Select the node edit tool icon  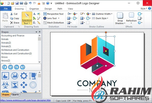tap(39, 18)
